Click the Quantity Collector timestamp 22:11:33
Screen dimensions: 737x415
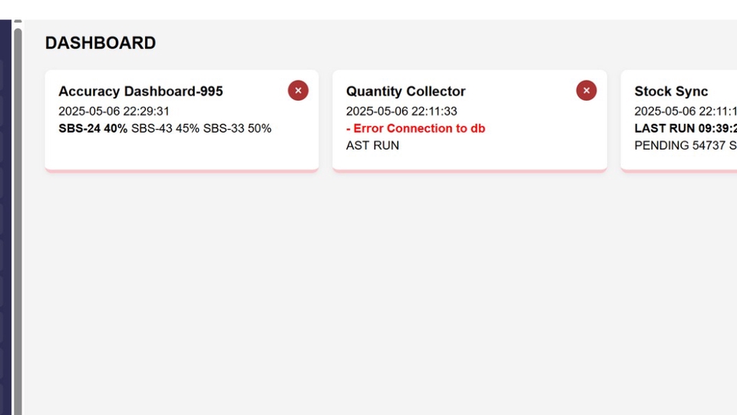pyautogui.click(x=402, y=111)
